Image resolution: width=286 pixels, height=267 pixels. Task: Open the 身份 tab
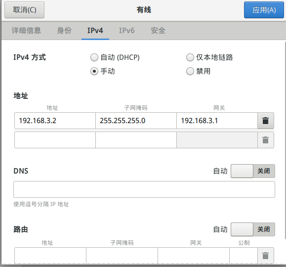tap(64, 31)
